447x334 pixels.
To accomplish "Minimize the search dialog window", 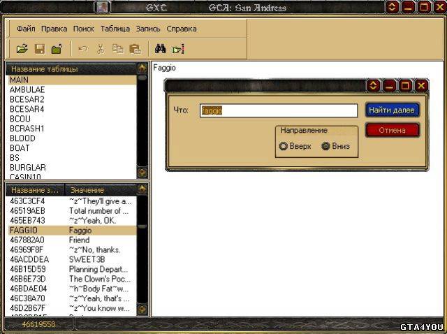I will point(389,85).
